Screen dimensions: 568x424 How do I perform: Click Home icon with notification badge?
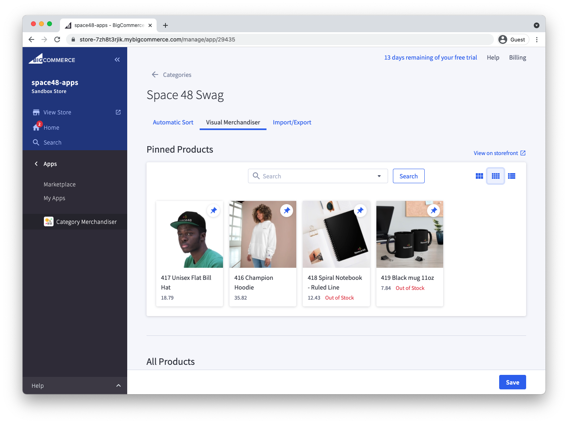[37, 127]
